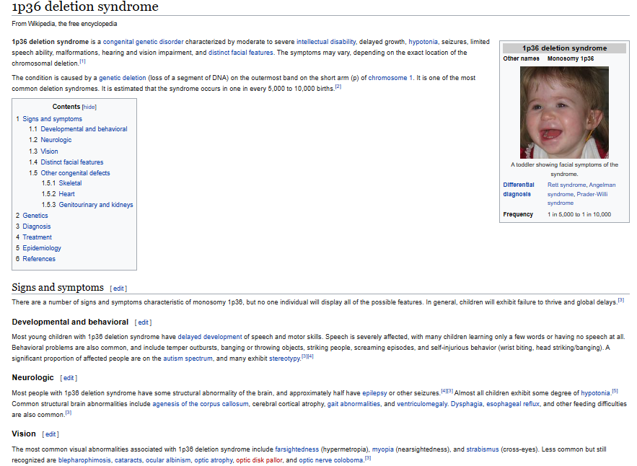Click citation [1] after chromosomal deletion
The width and height of the screenshot is (637, 466).
pyautogui.click(x=82, y=62)
